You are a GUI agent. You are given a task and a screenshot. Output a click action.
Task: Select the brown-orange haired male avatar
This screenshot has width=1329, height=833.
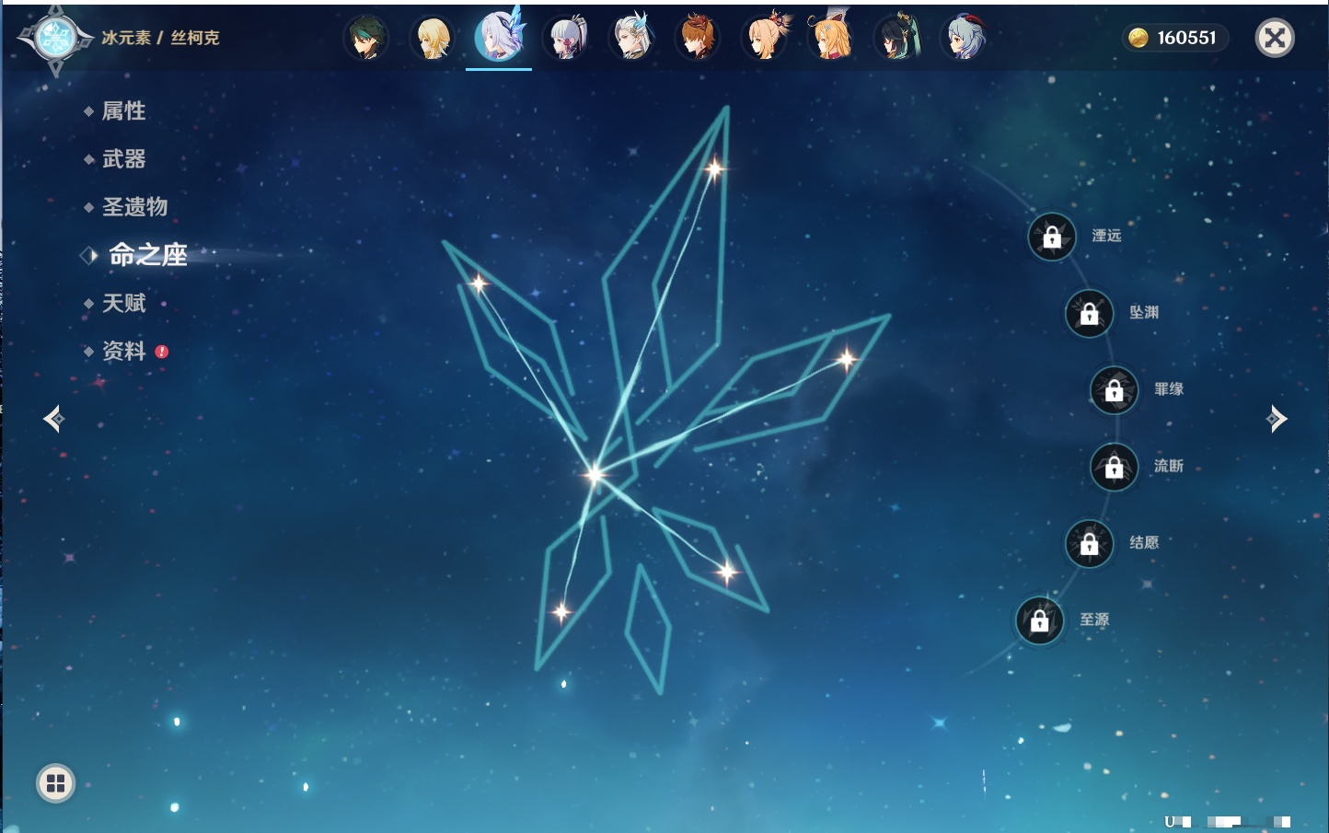click(698, 39)
